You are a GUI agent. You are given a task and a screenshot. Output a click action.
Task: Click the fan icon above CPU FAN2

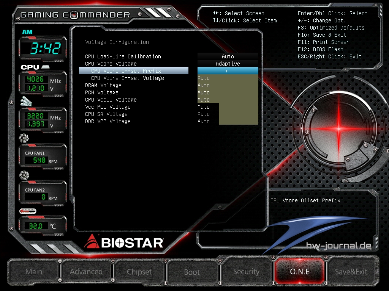(24, 175)
